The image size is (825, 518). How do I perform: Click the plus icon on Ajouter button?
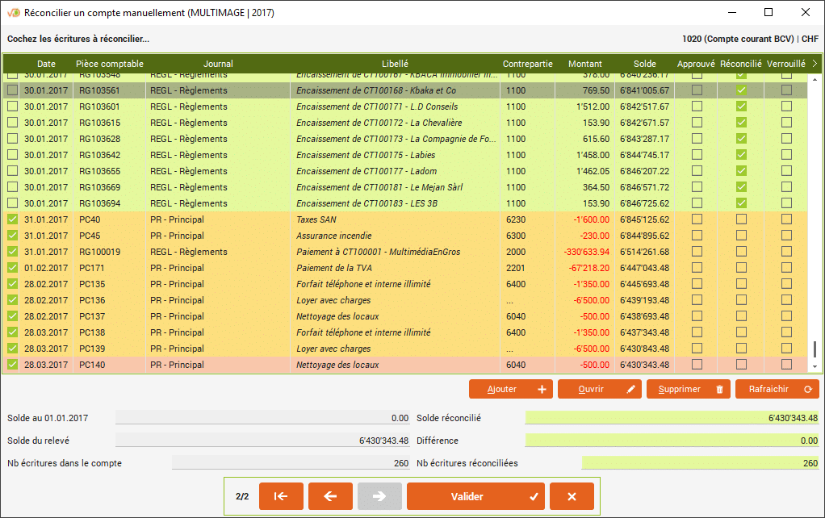pos(542,389)
